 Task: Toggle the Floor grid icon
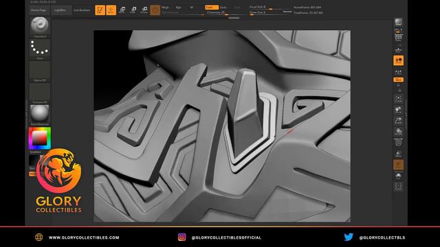click(398, 49)
